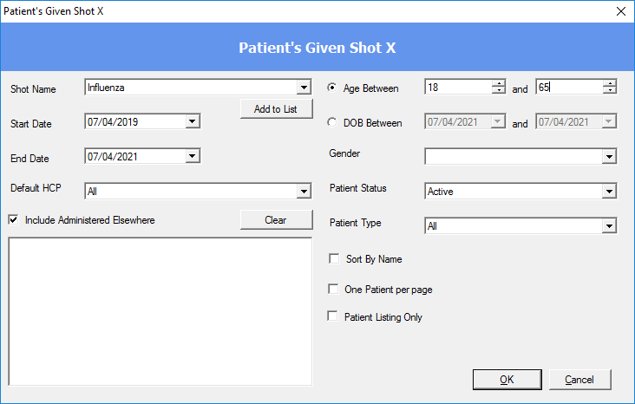Screen dimensions: 635x404
Task: Close the Patient's Given Shot X dialog
Action: tap(620, 11)
